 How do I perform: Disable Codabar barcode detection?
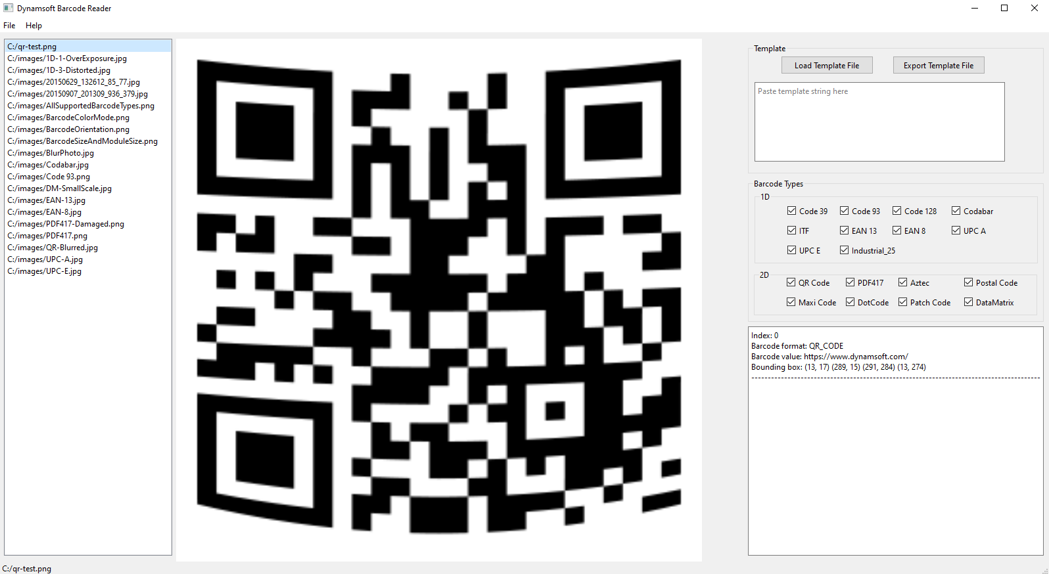pyautogui.click(x=956, y=211)
